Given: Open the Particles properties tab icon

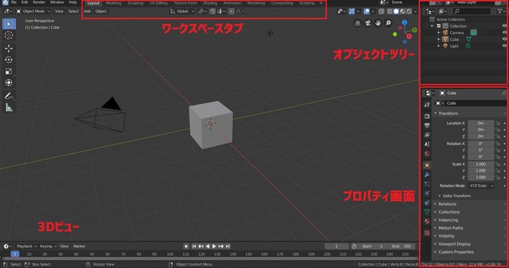Looking at the screenshot, I should tap(427, 184).
